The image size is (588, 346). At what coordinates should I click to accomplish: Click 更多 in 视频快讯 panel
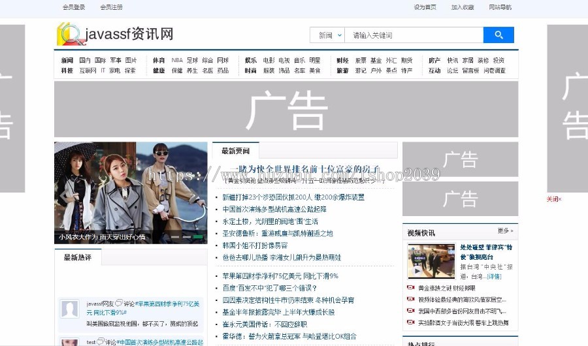click(x=505, y=230)
